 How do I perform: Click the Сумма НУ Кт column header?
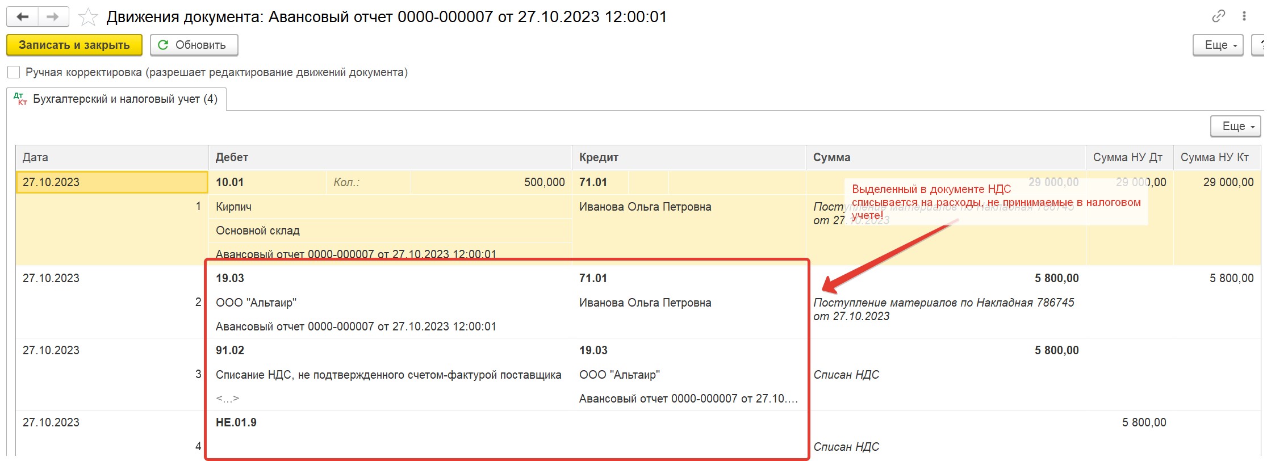click(x=1216, y=157)
